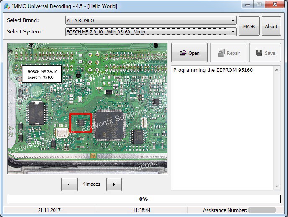Click inside the programming log text area
The image size is (288, 217).
tap(222, 128)
